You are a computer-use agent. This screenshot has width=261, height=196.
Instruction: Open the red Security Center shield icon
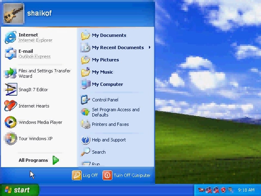pos(223,190)
